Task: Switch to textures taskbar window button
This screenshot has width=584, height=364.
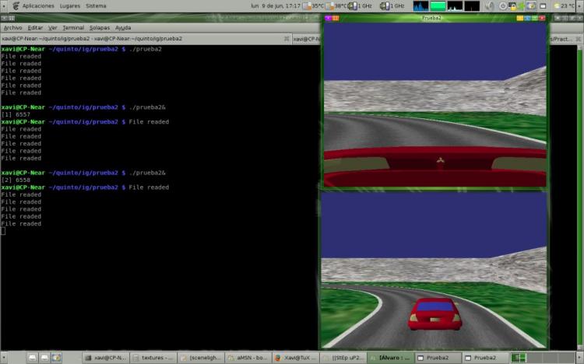Action: (153, 358)
